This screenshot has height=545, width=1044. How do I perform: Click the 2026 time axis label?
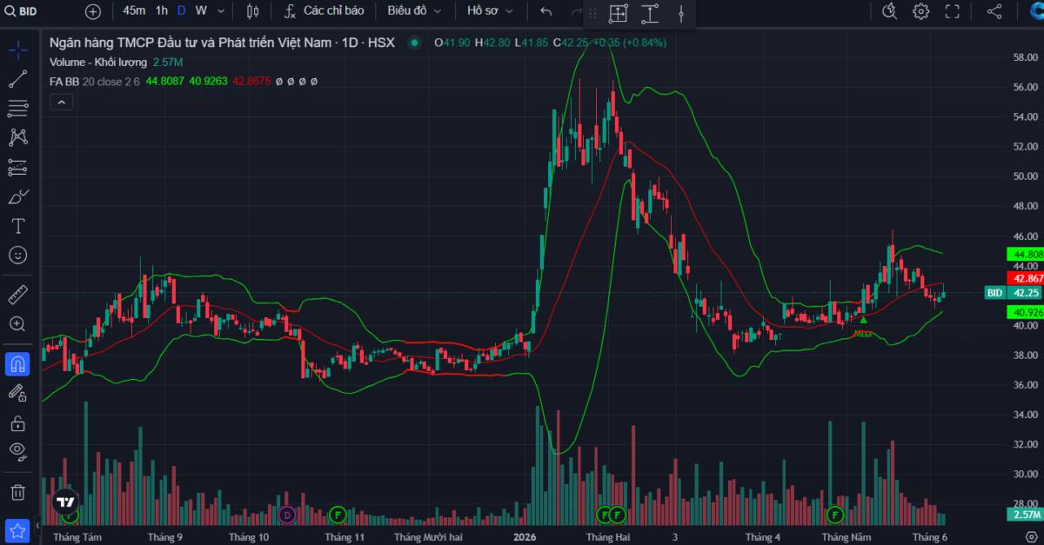coord(525,537)
